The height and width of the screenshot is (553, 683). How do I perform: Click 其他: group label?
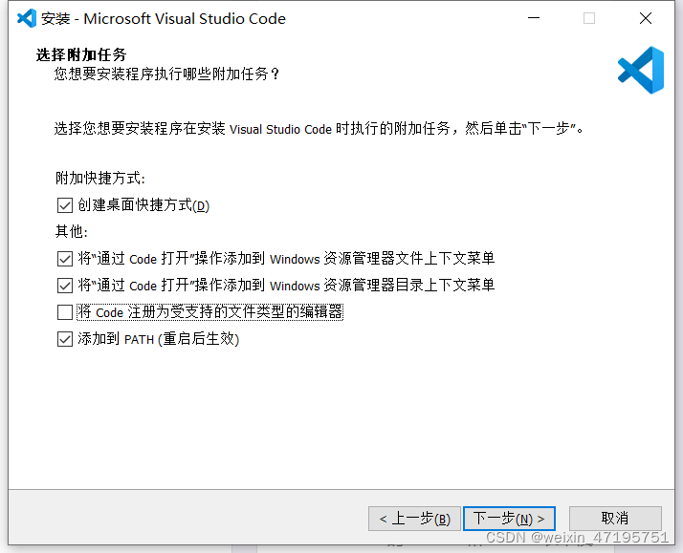pyautogui.click(x=72, y=231)
